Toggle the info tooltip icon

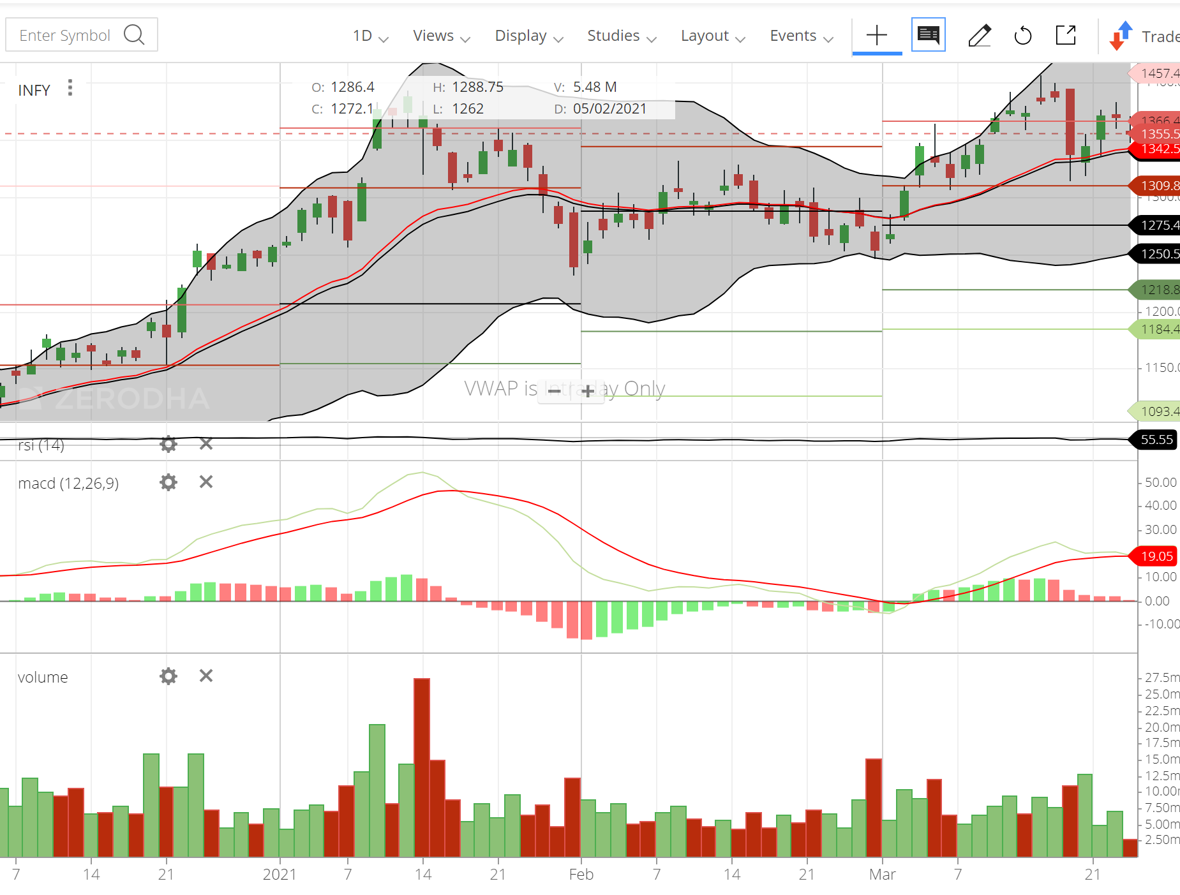928,34
